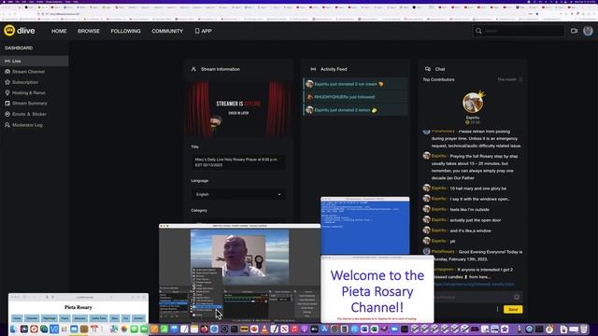Go to the FOLLOWING nav item
598x336 pixels.
click(125, 31)
